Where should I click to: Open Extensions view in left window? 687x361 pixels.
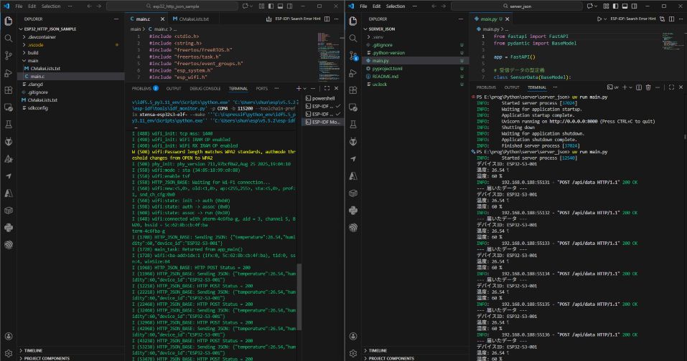click(x=9, y=90)
